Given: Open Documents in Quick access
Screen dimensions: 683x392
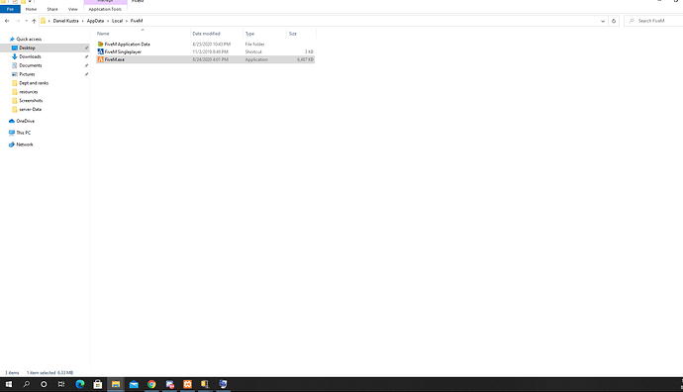Looking at the screenshot, I should click(31, 65).
